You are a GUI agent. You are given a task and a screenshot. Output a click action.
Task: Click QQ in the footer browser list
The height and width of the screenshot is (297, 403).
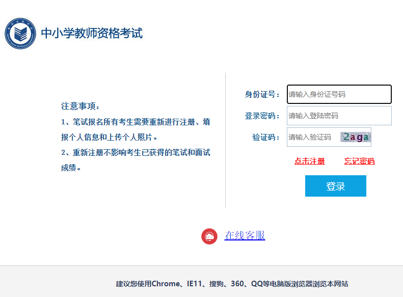pos(256,284)
